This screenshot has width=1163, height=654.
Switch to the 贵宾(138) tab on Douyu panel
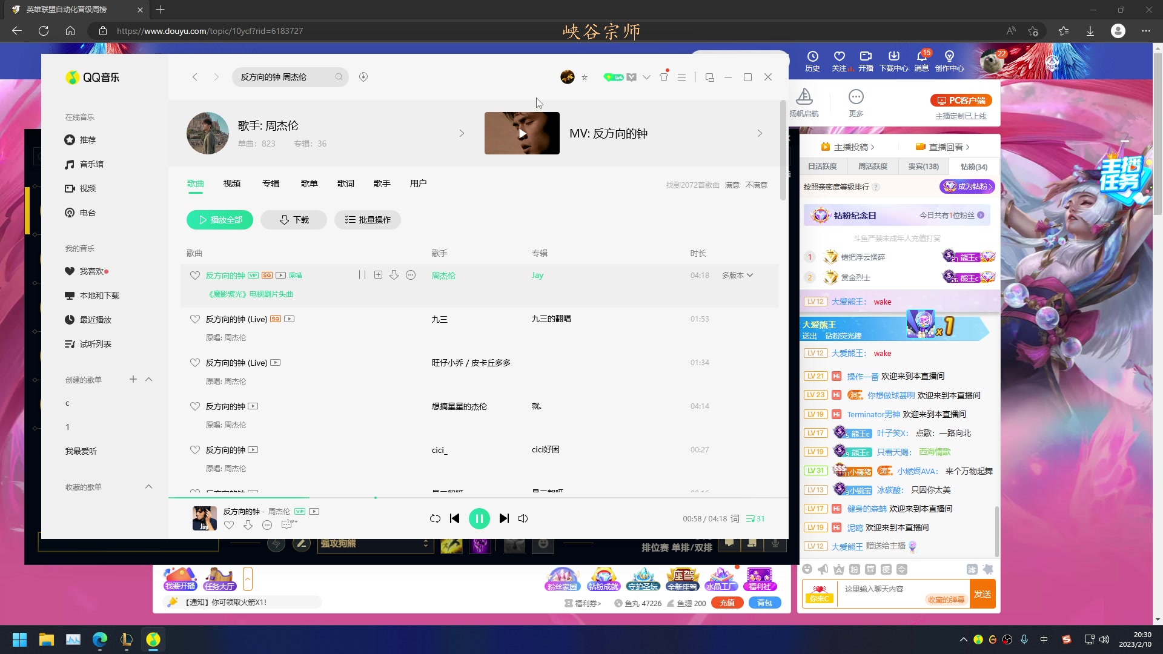click(x=923, y=166)
